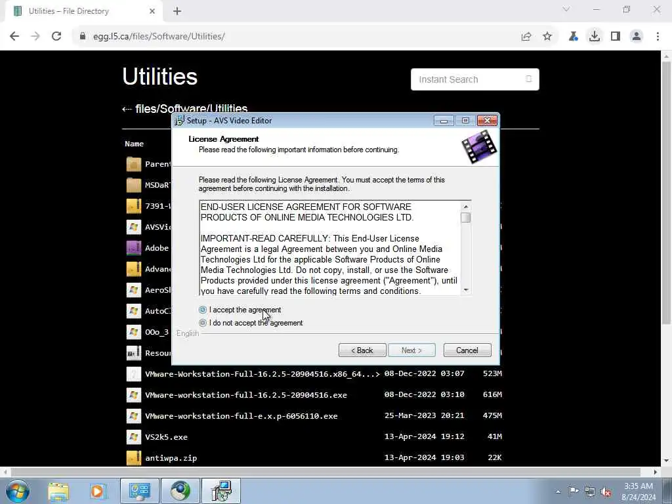The width and height of the screenshot is (672, 504).
Task: Open the profile avatar icon
Action: point(637,37)
